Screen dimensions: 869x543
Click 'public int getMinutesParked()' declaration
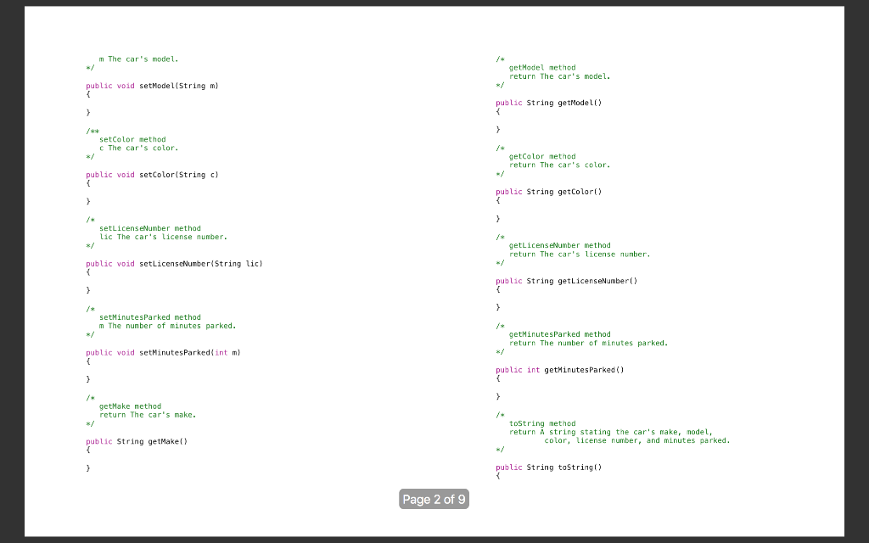560,370
